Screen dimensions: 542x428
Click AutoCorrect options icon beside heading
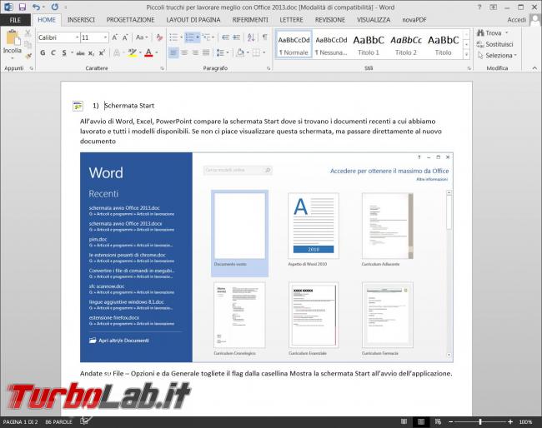coord(78,106)
